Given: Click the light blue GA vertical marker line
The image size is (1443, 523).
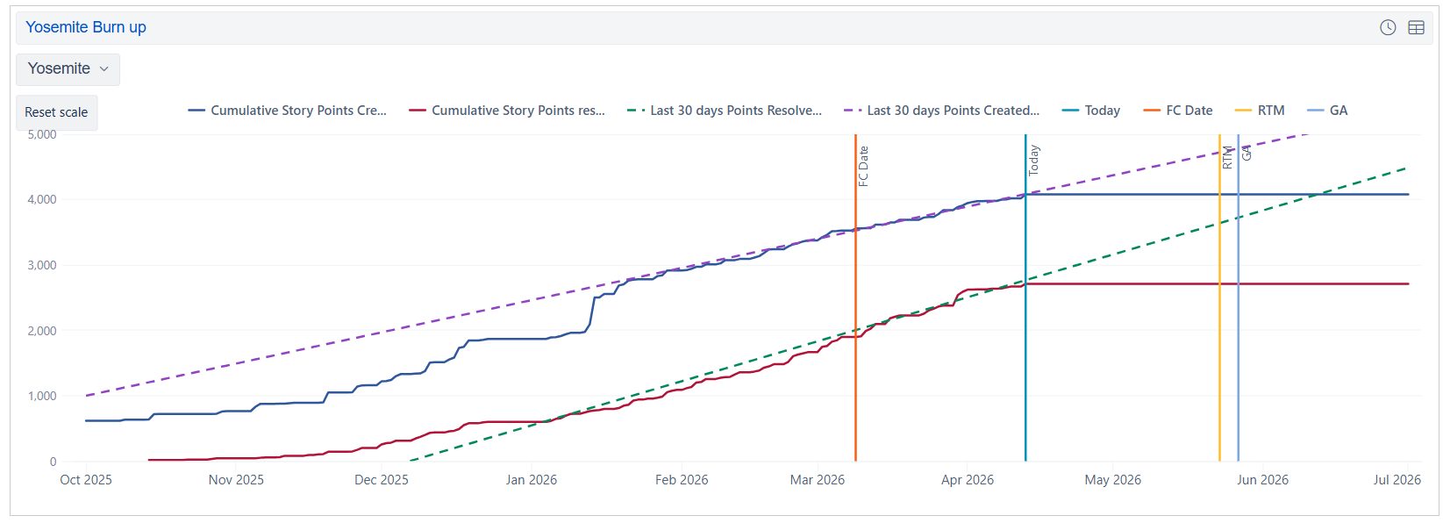Looking at the screenshot, I should [x=1238, y=369].
